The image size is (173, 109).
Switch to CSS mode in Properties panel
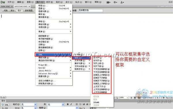click(5, 108)
